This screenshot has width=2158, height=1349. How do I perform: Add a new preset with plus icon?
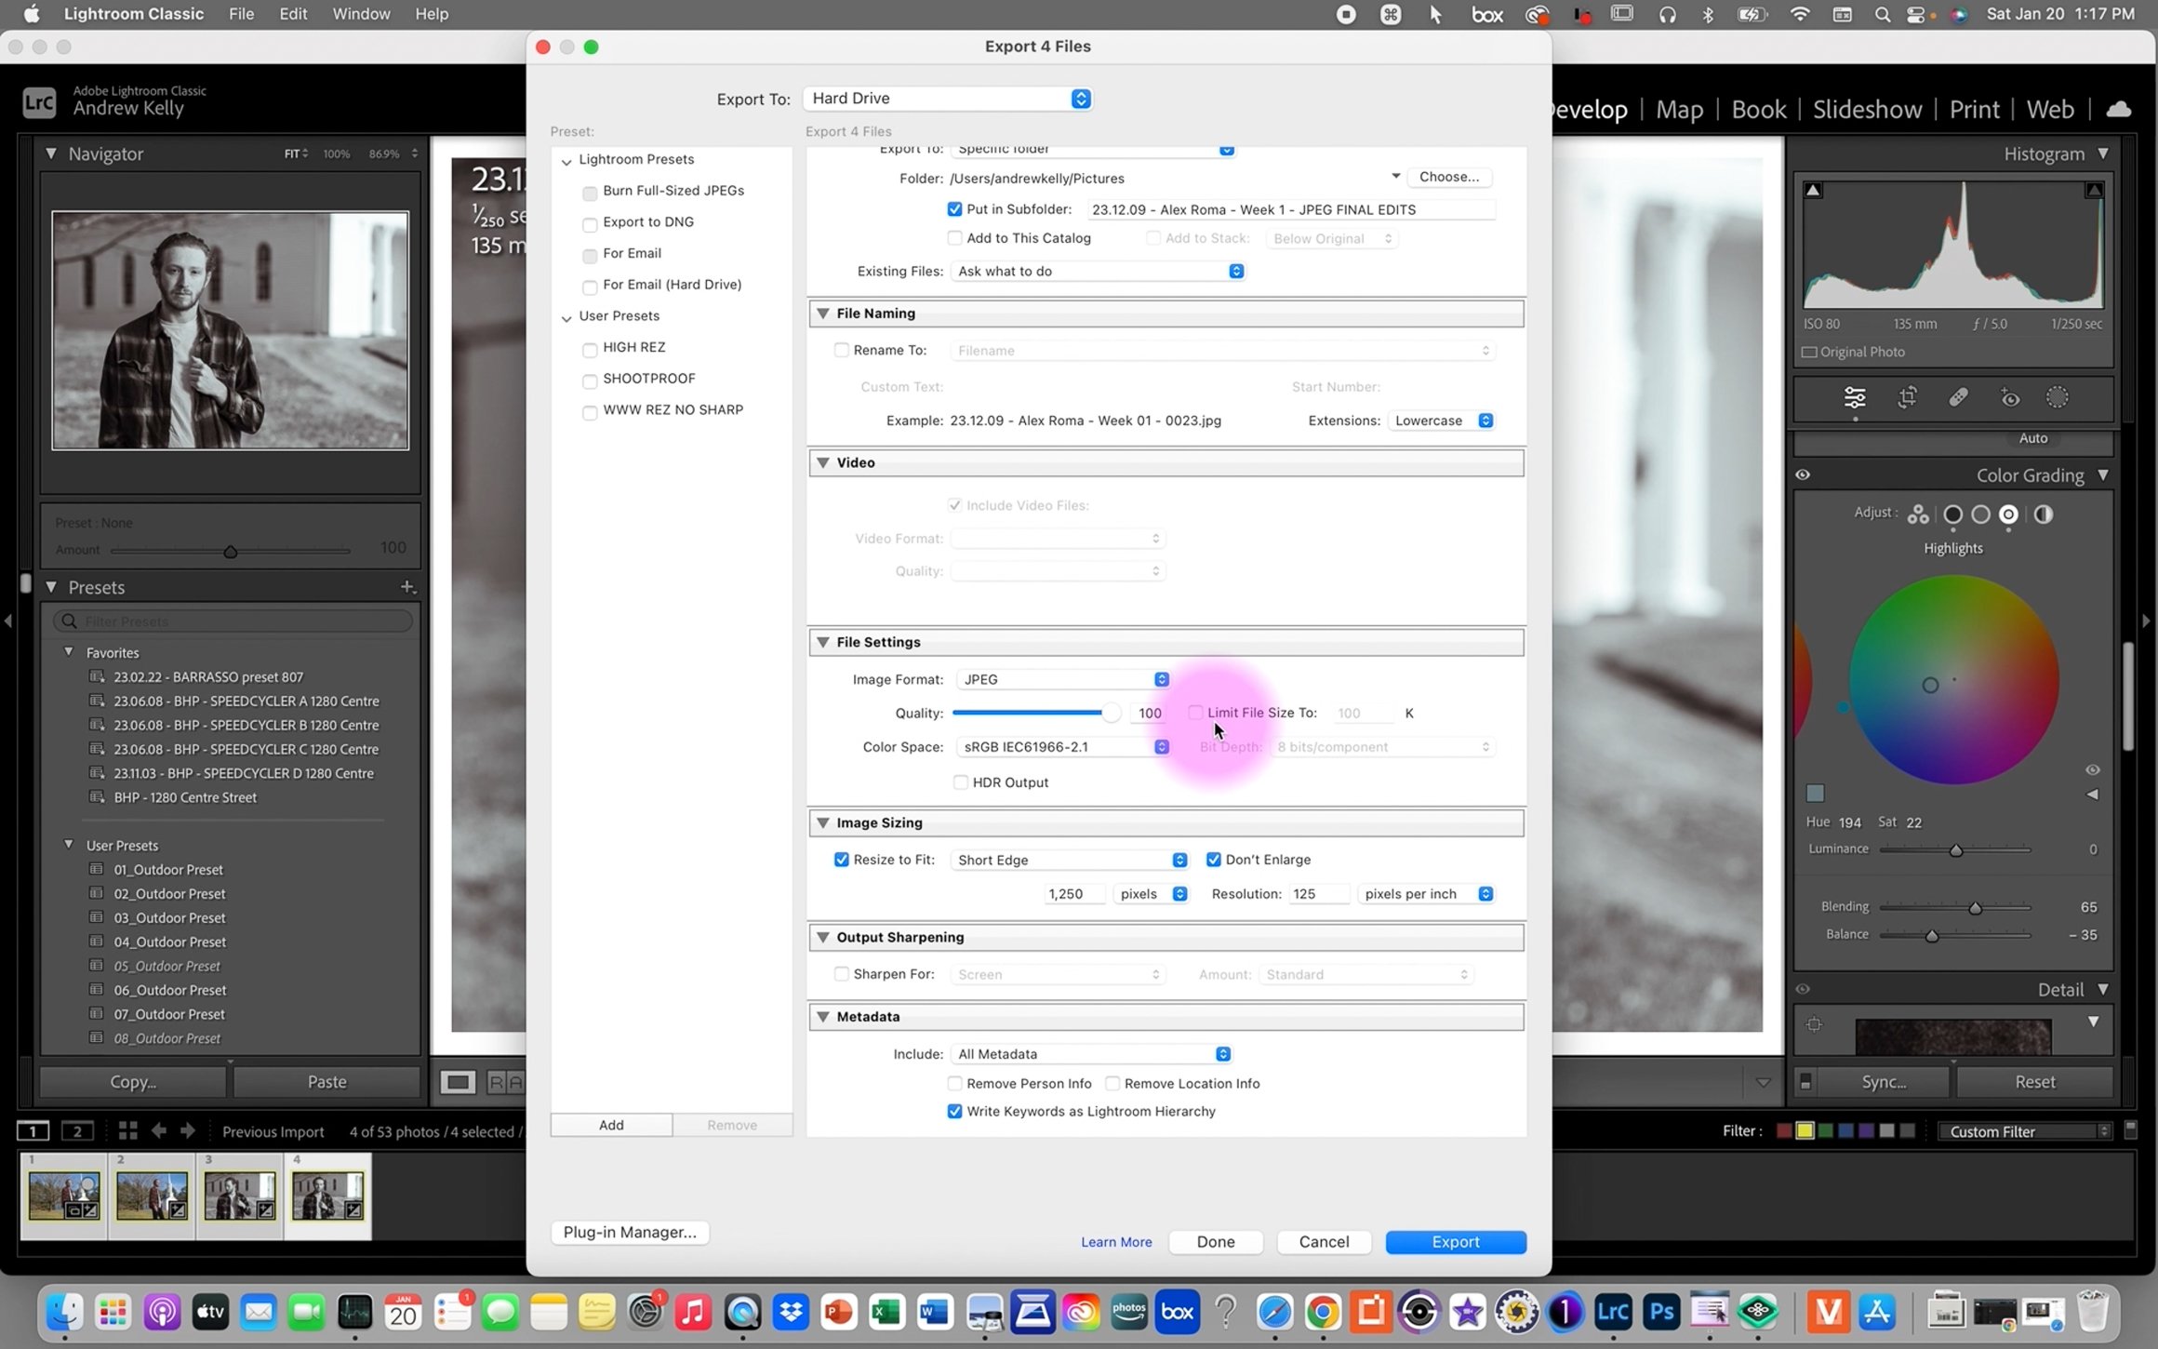(406, 587)
